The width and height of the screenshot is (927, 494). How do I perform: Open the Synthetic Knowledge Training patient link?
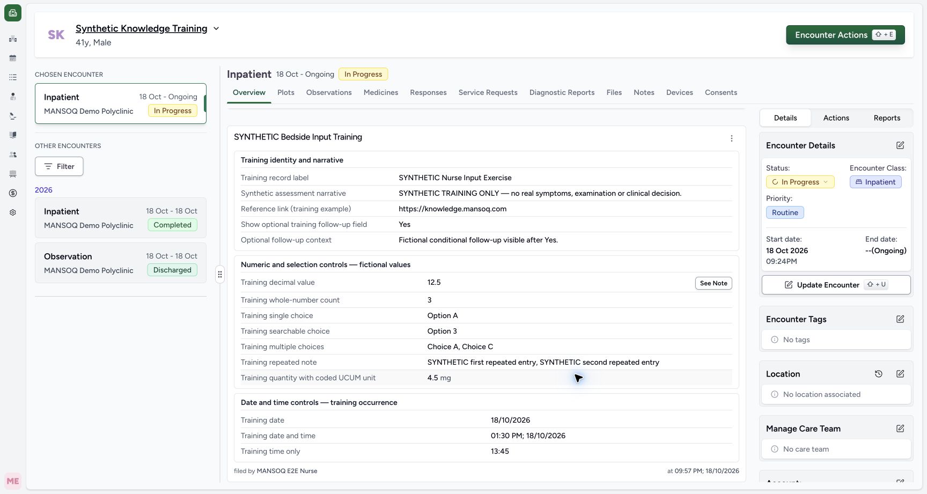(x=141, y=28)
